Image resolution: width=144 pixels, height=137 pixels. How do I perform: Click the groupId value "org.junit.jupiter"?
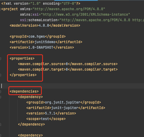point(63,102)
